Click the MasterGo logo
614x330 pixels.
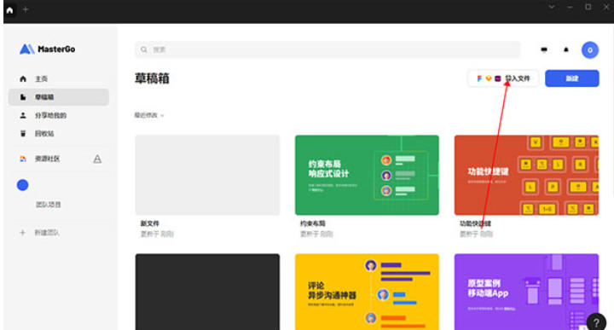click(48, 49)
